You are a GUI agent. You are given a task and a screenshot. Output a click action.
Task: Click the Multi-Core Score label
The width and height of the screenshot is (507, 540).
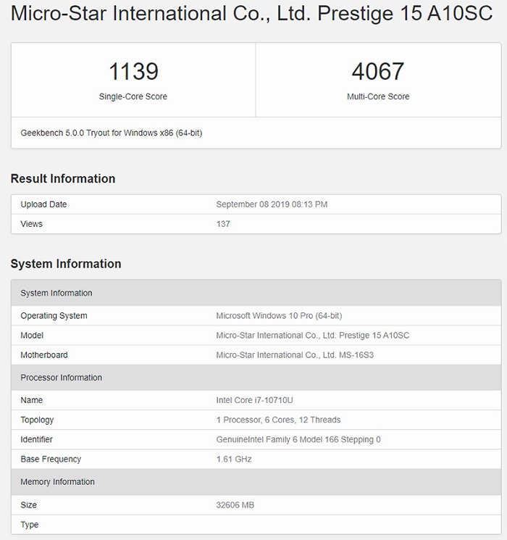point(377,96)
